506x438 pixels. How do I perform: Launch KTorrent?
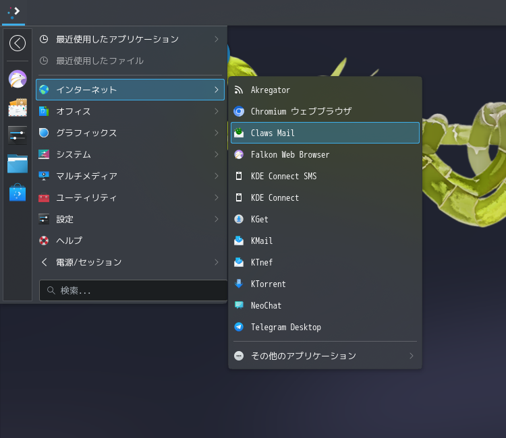tap(325, 284)
